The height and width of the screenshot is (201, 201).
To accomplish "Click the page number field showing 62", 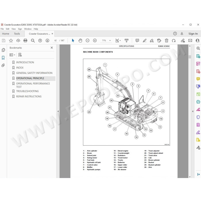I will 55,40.
